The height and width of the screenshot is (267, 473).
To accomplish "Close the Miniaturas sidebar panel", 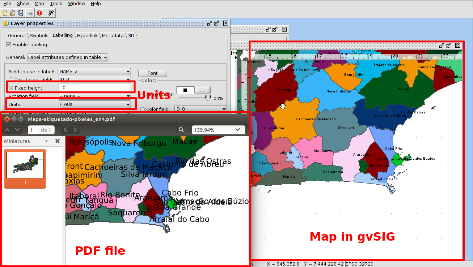I will pyautogui.click(x=57, y=141).
